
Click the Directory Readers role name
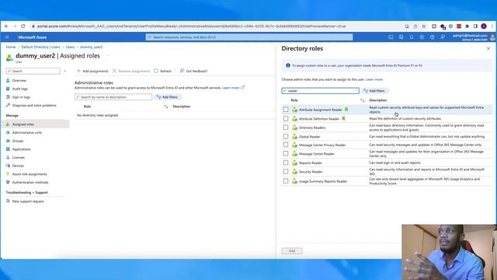pos(312,128)
